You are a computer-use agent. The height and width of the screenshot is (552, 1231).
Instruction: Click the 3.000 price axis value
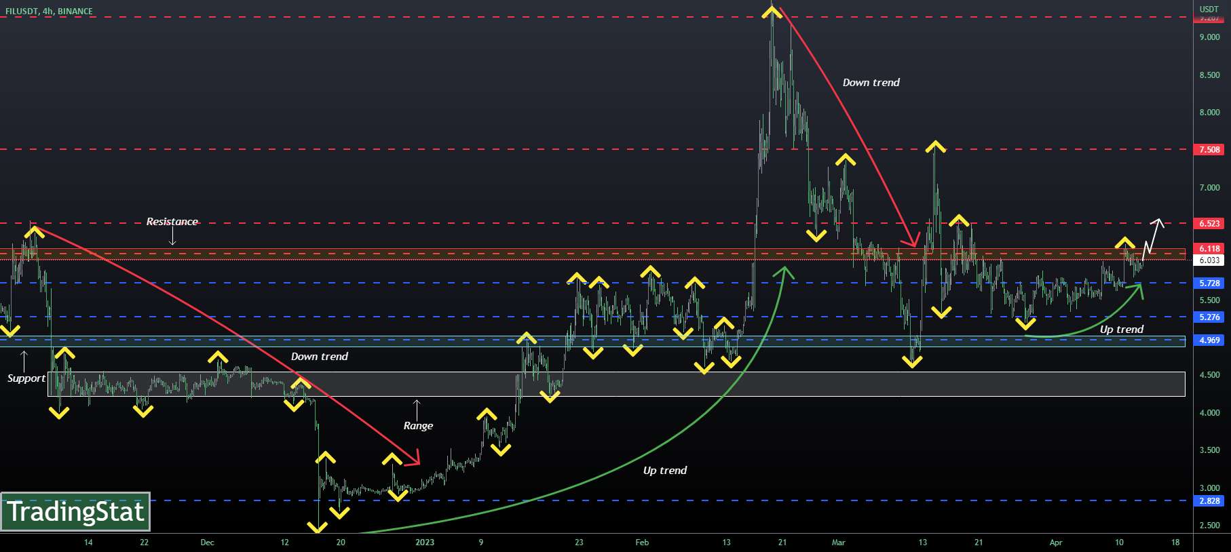click(x=1209, y=488)
